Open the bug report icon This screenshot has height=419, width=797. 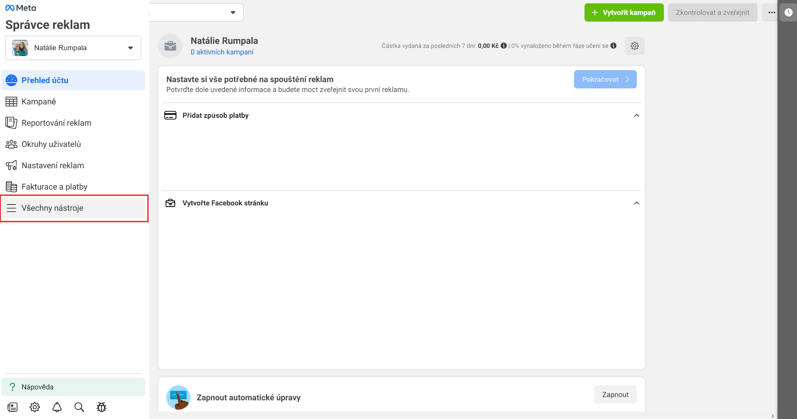pos(101,407)
